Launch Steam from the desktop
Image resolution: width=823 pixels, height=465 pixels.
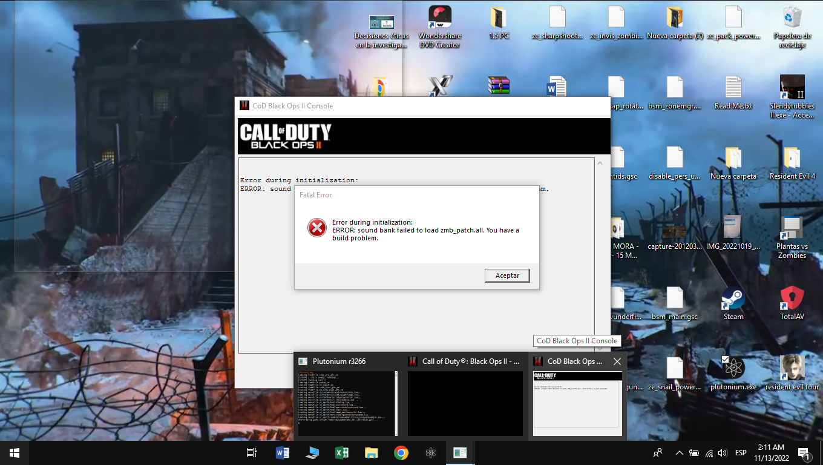(733, 303)
